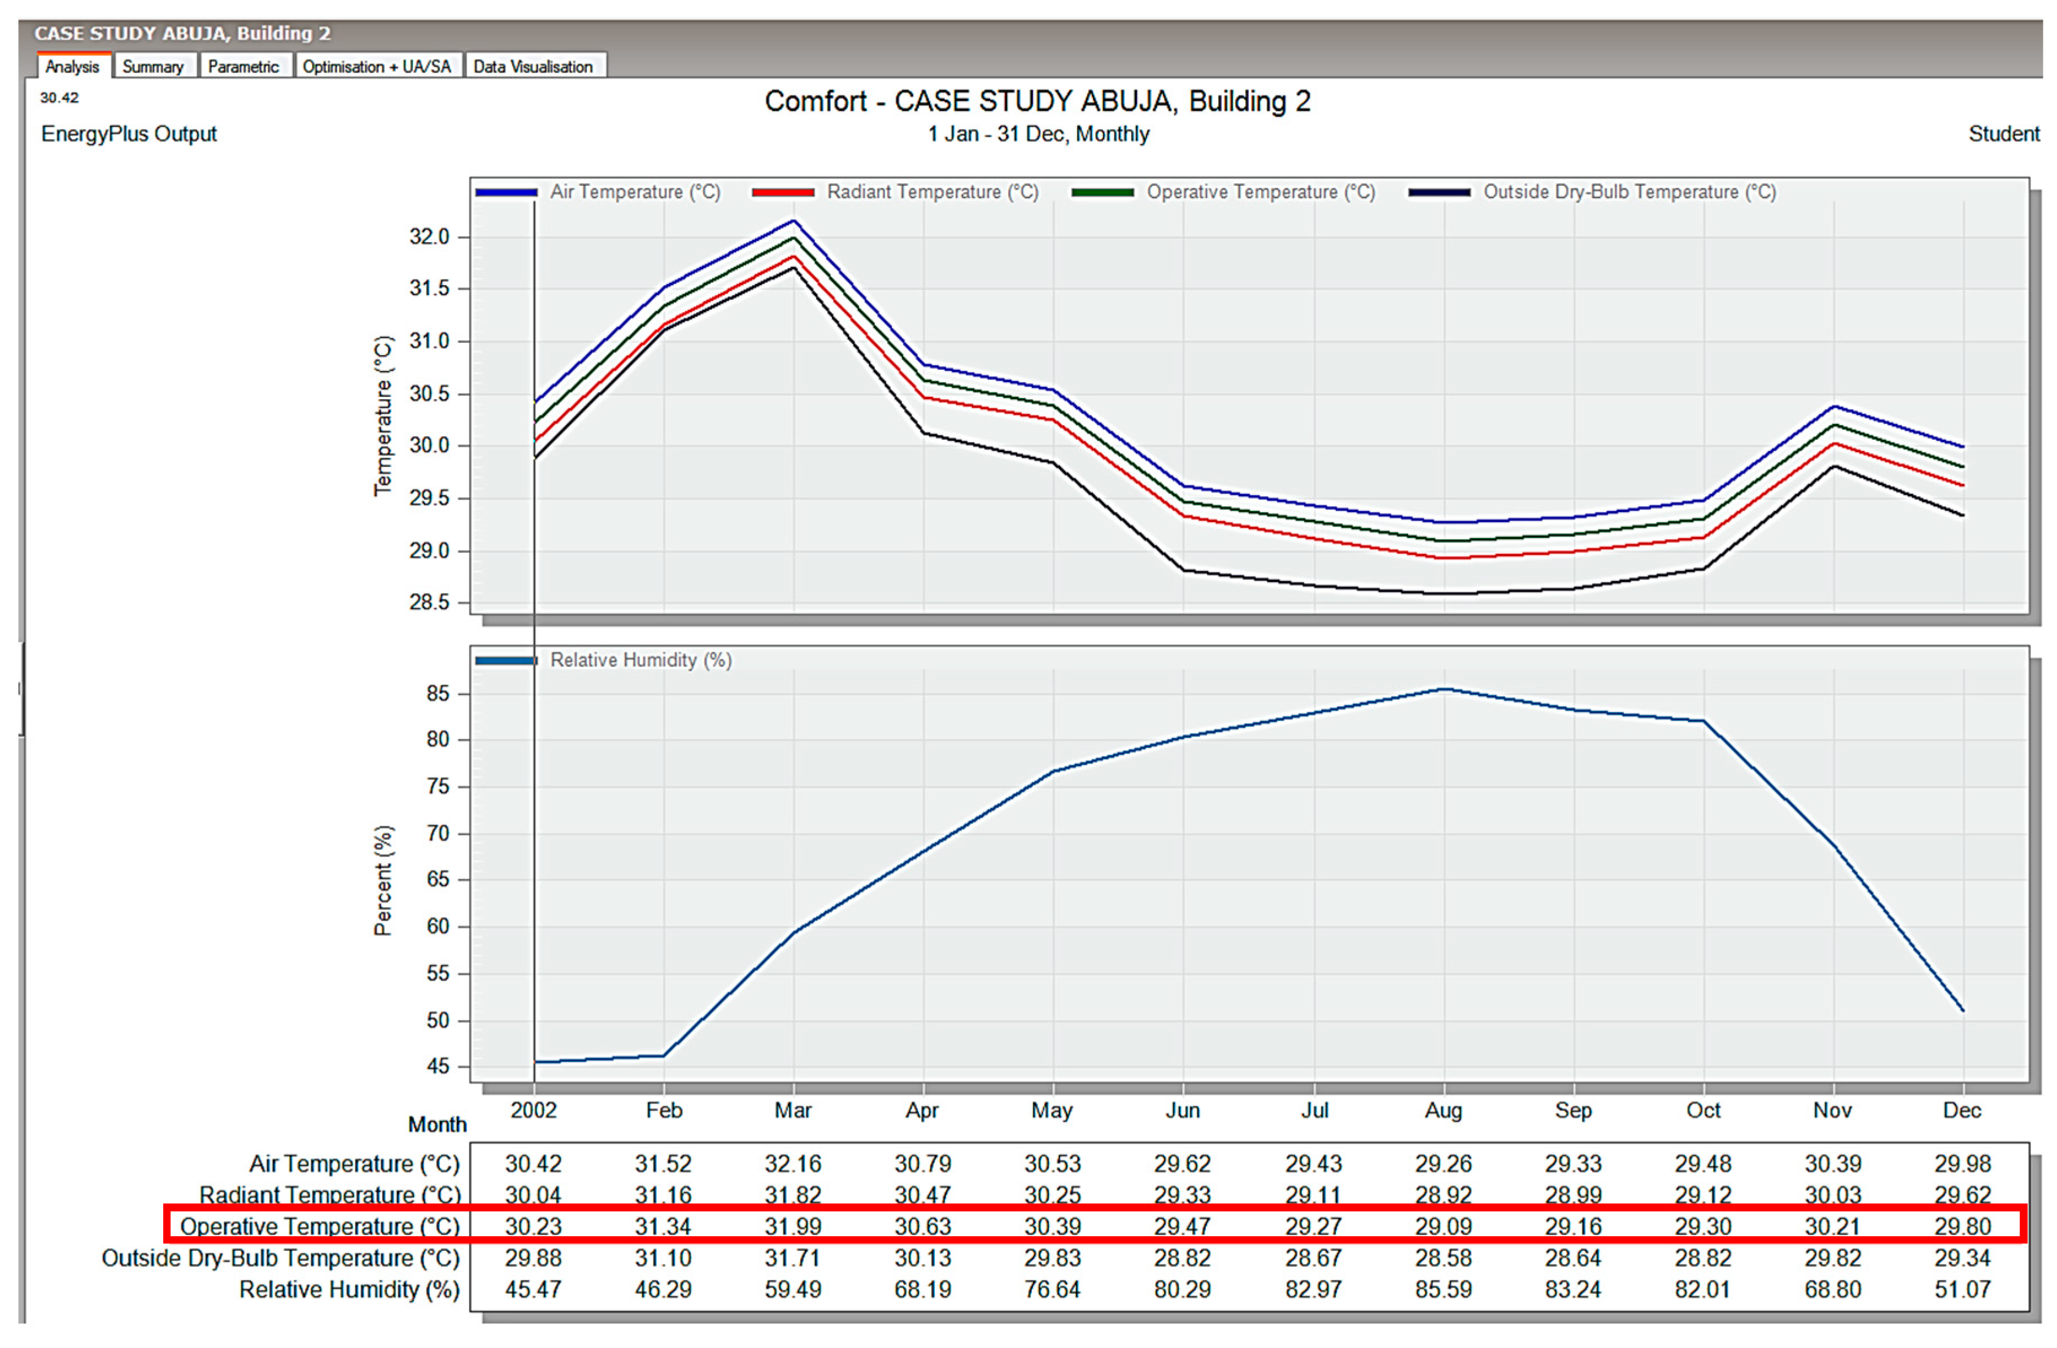The width and height of the screenshot is (2057, 1348).
Task: Click the green Operative Temperature legend swatch
Action: [1103, 192]
